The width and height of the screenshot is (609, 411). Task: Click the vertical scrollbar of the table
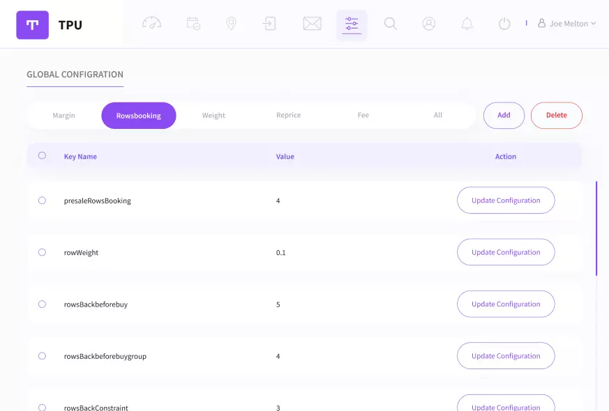pyautogui.click(x=596, y=228)
